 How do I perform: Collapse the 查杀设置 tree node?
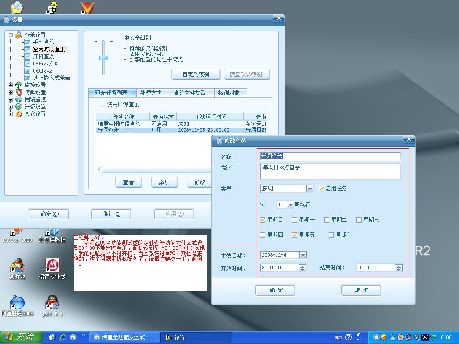[x=11, y=35]
